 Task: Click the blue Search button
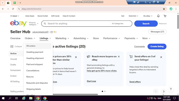146,23
